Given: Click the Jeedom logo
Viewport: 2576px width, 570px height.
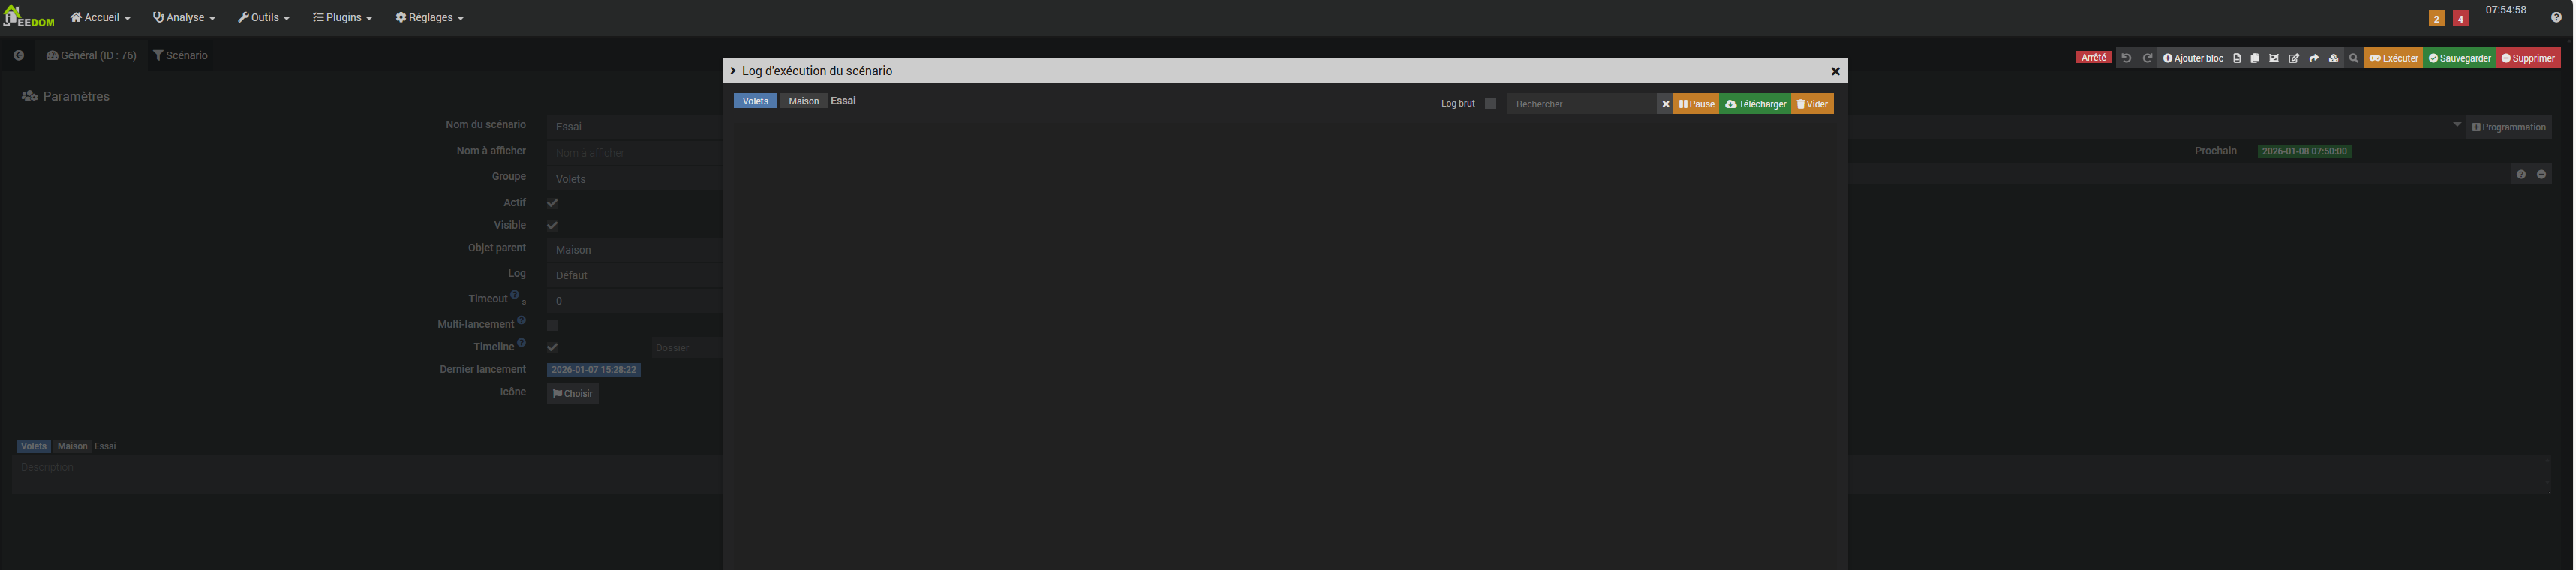Looking at the screenshot, I should [29, 17].
